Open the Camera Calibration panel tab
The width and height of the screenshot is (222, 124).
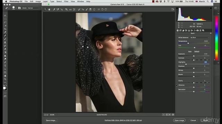pyautogui.click(x=197, y=30)
